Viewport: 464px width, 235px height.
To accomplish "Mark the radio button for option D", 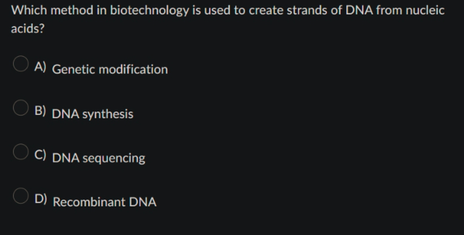I will [x=21, y=196].
